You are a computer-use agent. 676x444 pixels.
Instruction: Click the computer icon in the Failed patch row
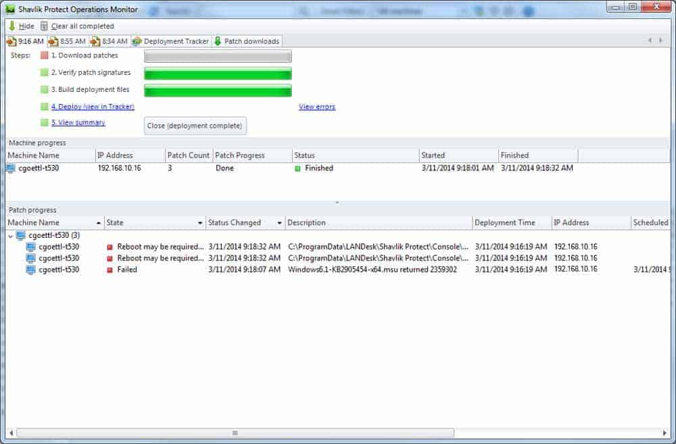click(x=30, y=270)
